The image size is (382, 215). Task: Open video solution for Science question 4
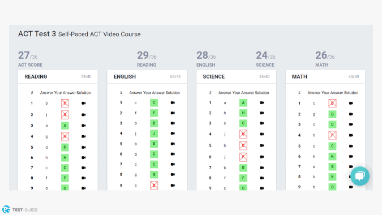[262, 134]
